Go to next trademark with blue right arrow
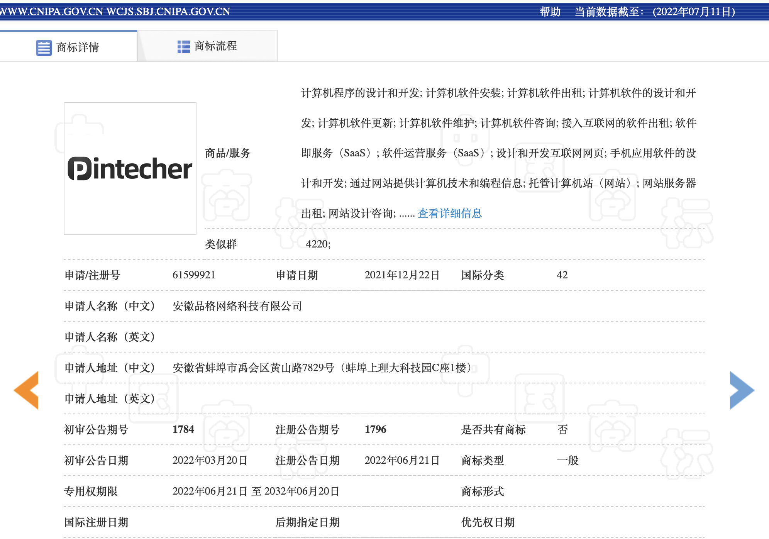Viewport: 769px width, 539px height. pyautogui.click(x=742, y=390)
